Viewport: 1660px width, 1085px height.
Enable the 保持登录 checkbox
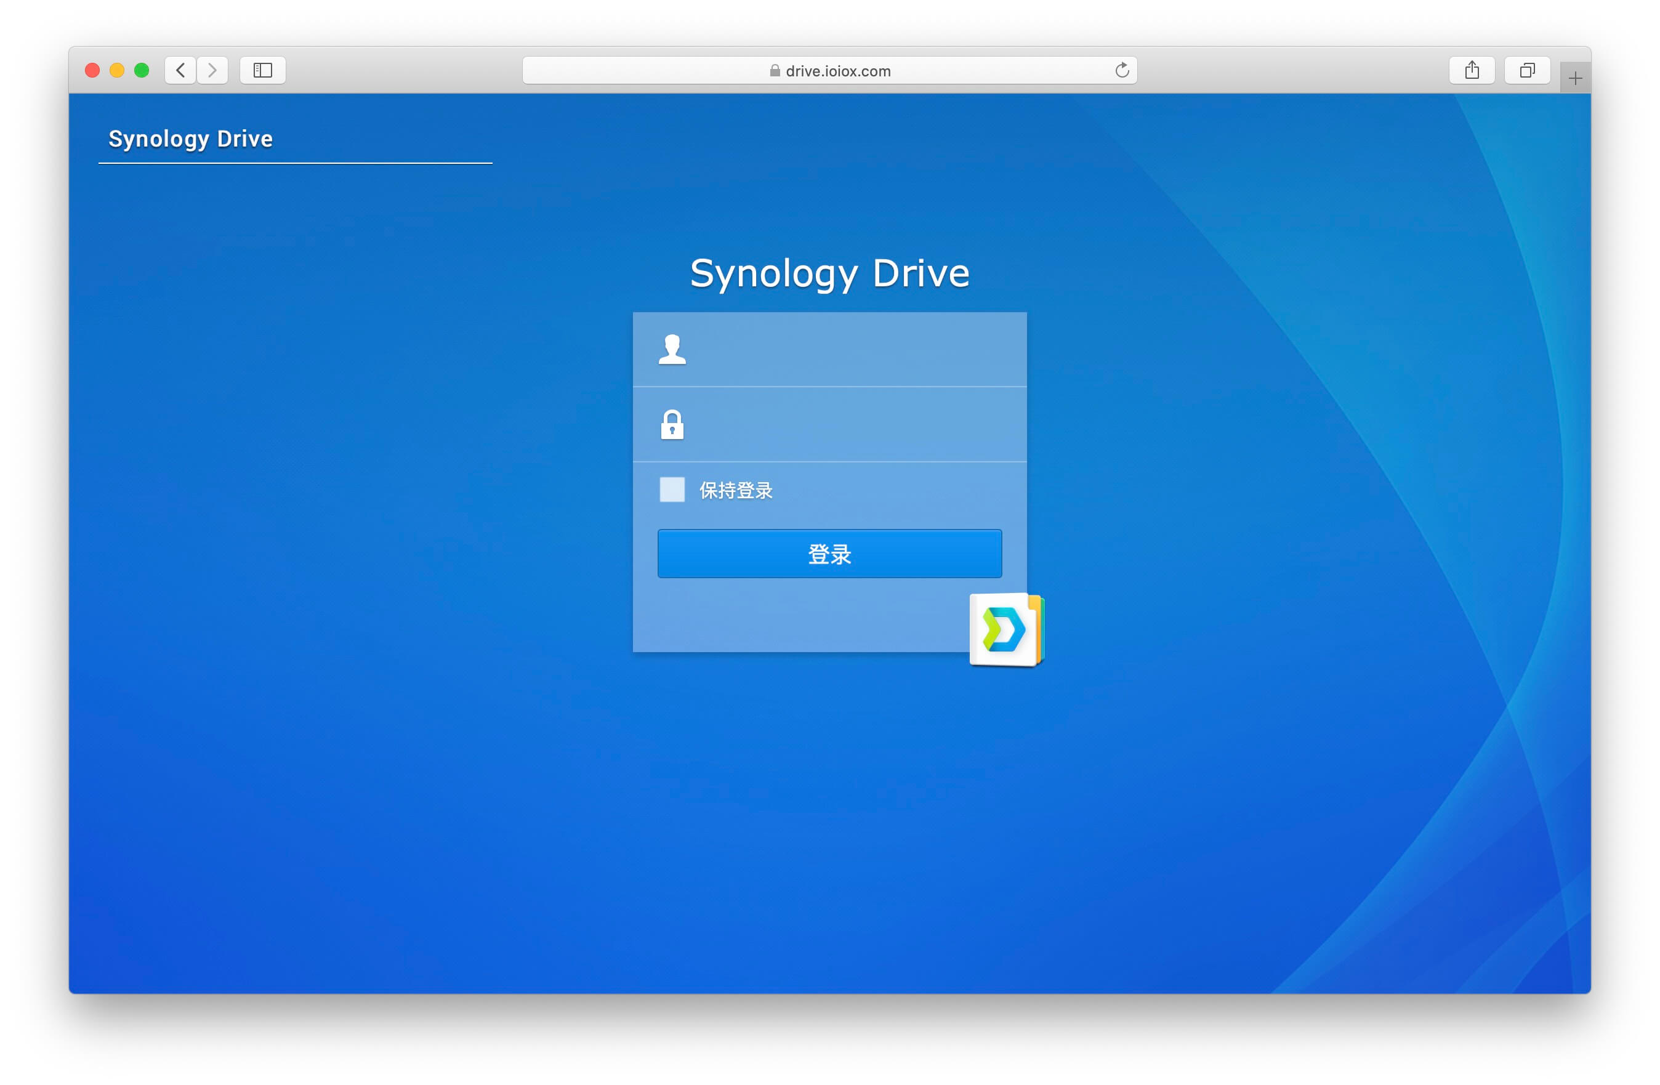click(672, 490)
